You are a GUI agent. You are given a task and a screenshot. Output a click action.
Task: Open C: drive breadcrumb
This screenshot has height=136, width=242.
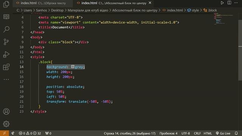[x=18, y=10]
